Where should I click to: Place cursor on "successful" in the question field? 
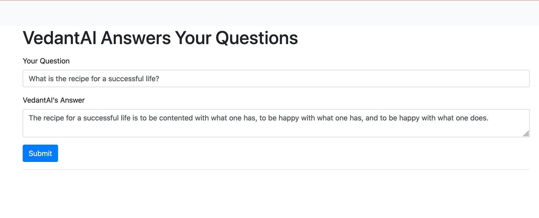[126, 79]
